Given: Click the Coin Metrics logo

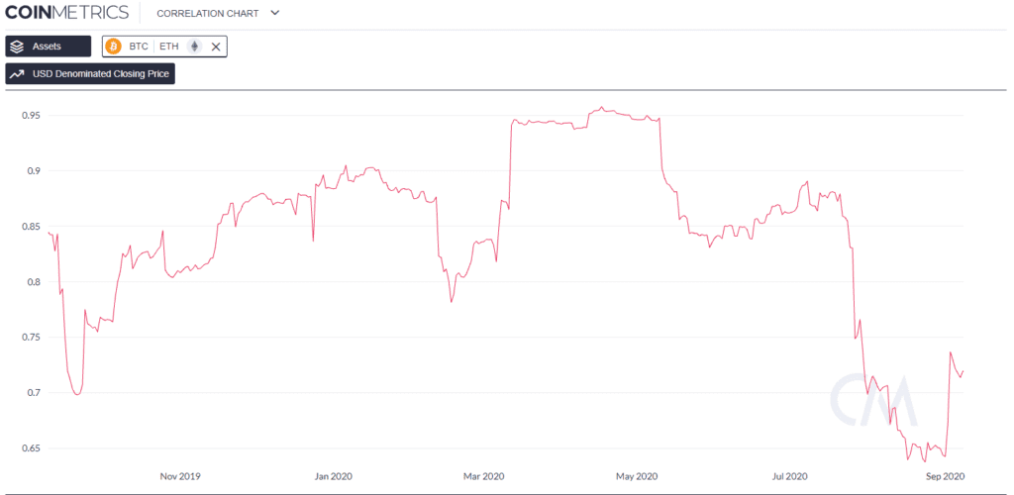Looking at the screenshot, I should click(66, 13).
